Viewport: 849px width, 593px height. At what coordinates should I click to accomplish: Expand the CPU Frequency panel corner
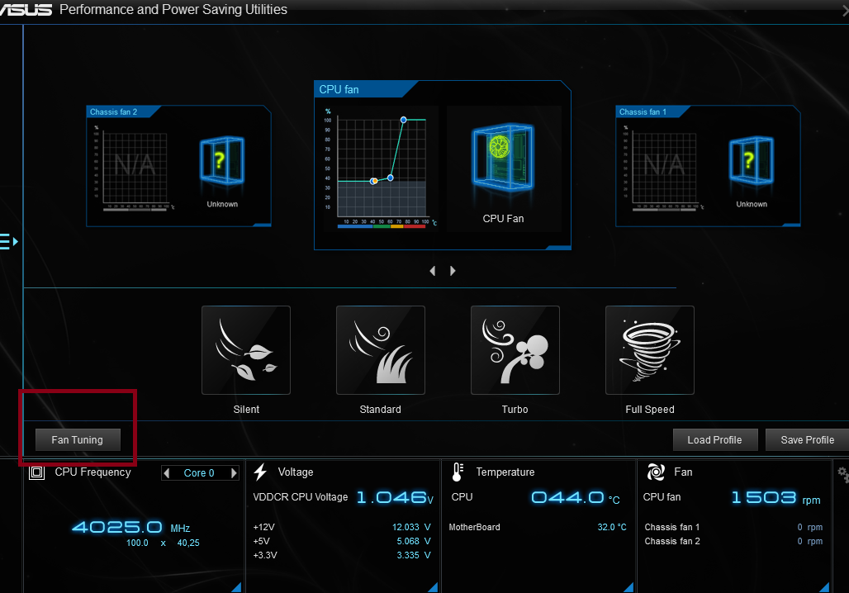tap(237, 587)
